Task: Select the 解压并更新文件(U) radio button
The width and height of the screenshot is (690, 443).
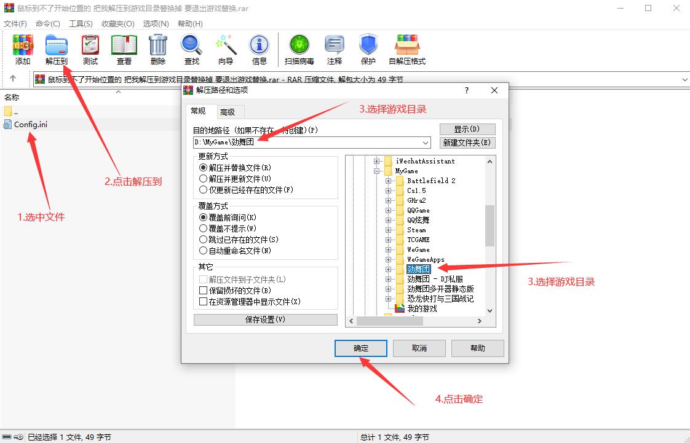Action: pyautogui.click(x=204, y=179)
